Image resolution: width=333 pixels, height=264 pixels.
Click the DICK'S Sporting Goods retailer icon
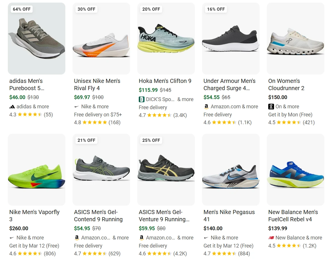[141, 99]
